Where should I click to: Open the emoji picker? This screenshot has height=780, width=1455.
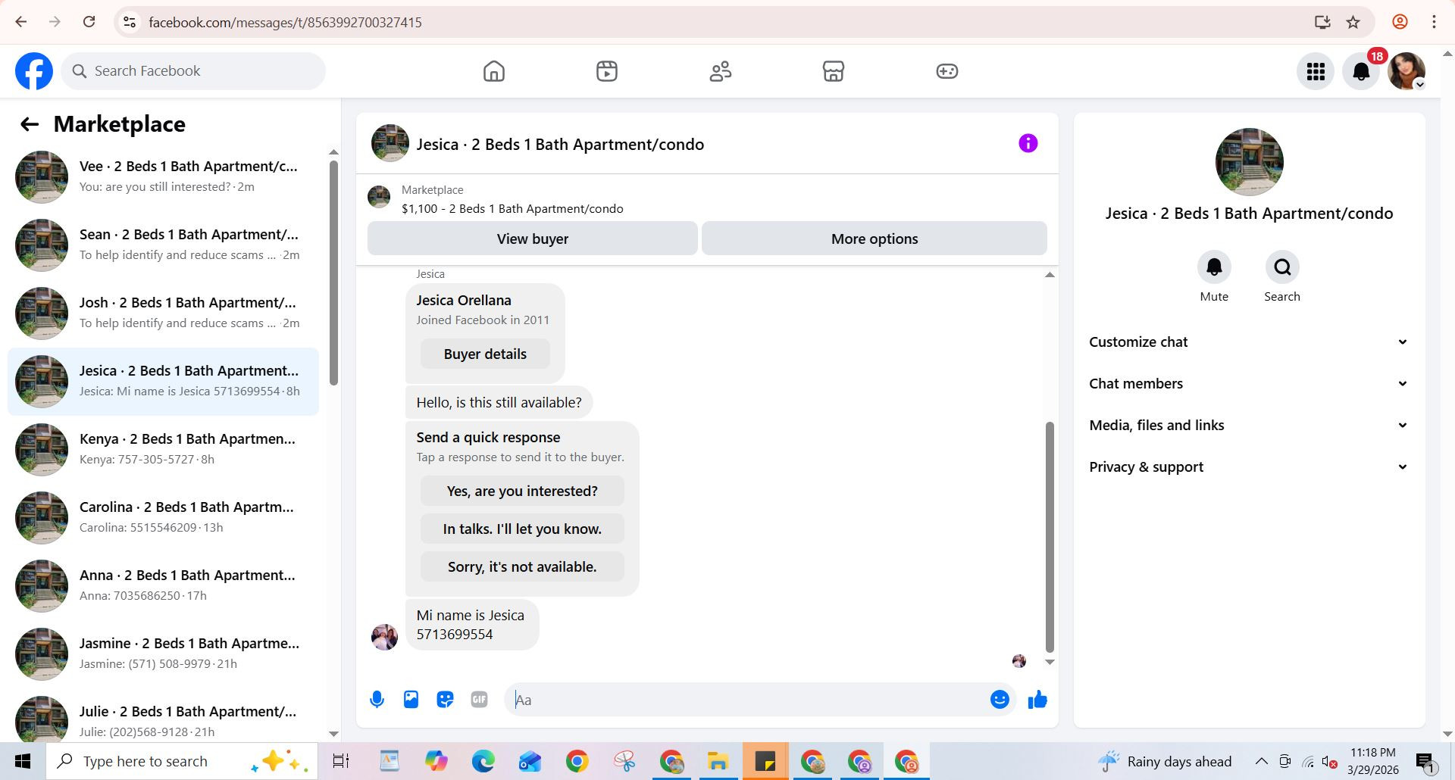1000,700
